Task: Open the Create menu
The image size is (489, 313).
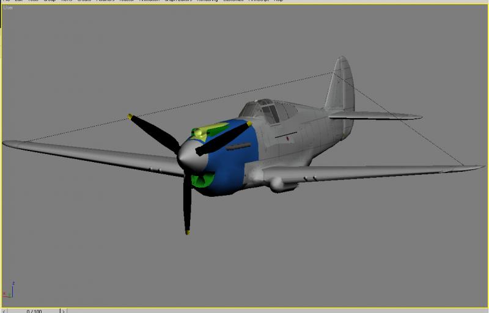Action: pos(84,1)
